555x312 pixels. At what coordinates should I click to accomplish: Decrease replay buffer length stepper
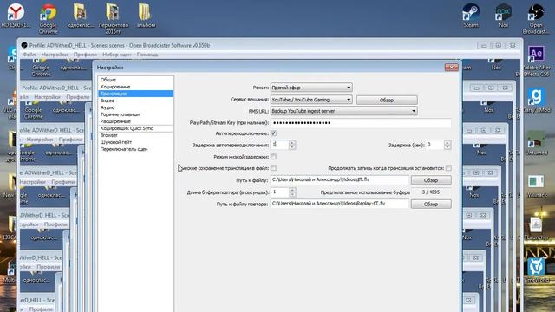[x=292, y=194]
